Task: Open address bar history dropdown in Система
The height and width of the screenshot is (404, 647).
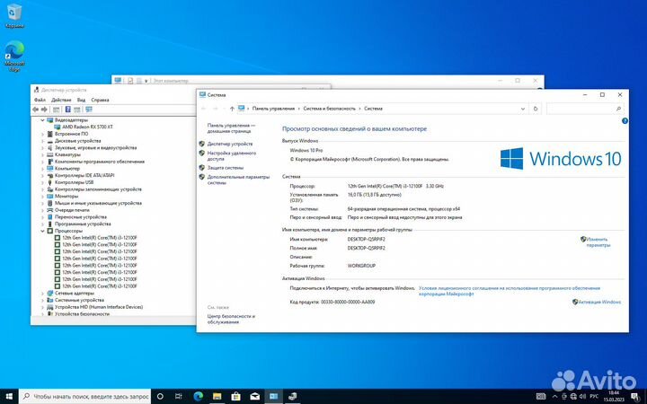Action: click(x=523, y=109)
